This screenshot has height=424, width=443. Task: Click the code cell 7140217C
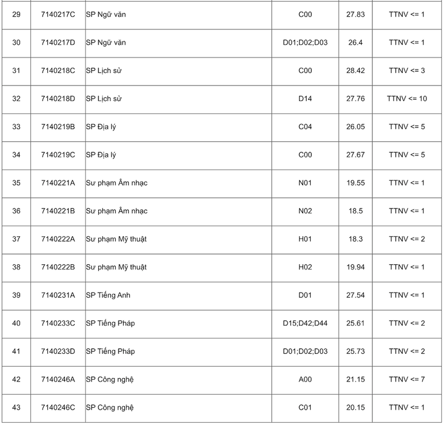pyautogui.click(x=58, y=14)
